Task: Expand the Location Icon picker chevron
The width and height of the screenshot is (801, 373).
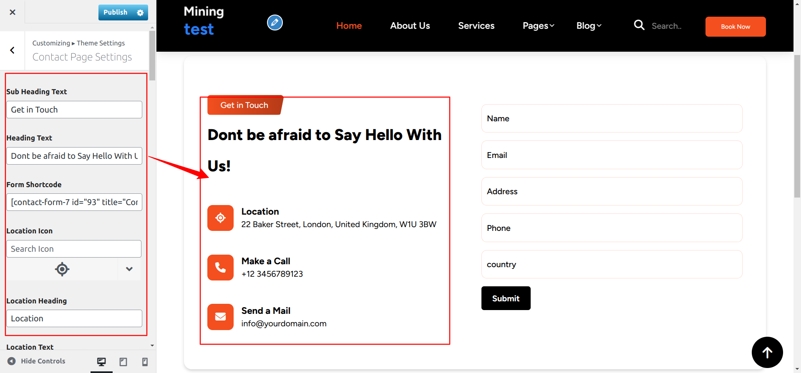Action: tap(129, 269)
